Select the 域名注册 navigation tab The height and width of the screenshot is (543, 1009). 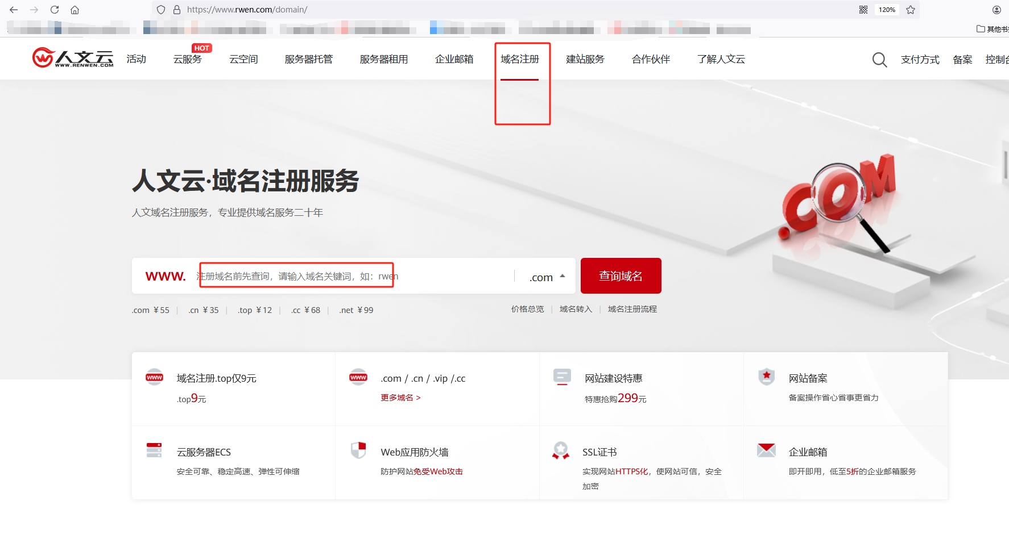[520, 59]
